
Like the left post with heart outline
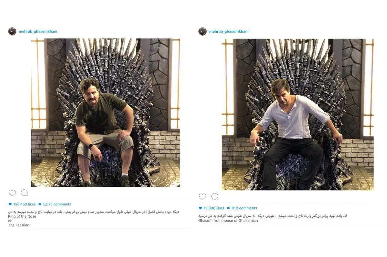12,193
